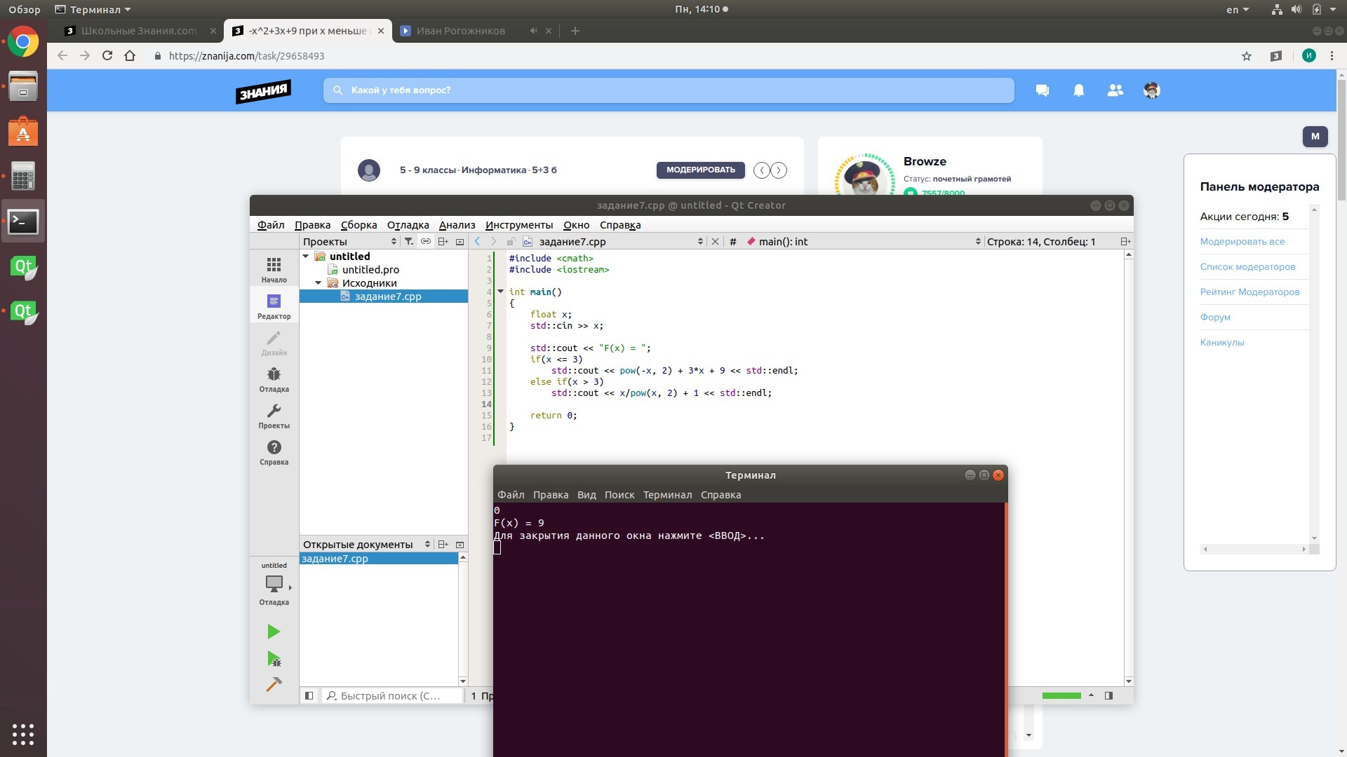Collapse the untitled project tree node
The height and width of the screenshot is (757, 1347).
(x=306, y=257)
